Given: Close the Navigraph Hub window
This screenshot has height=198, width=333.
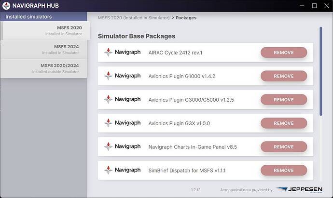Looking at the screenshot, I should [327, 6].
